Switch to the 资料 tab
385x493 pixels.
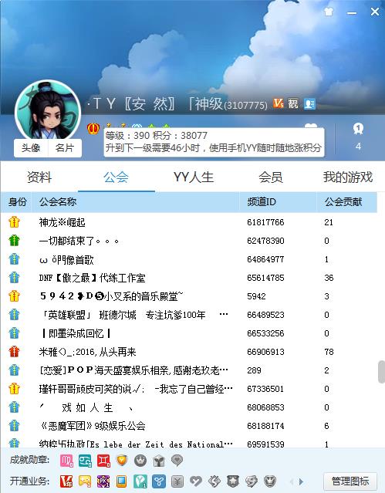tap(39, 177)
